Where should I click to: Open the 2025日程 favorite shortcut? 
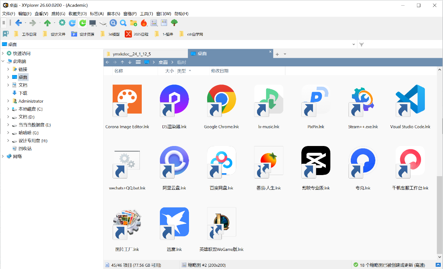coord(137,34)
